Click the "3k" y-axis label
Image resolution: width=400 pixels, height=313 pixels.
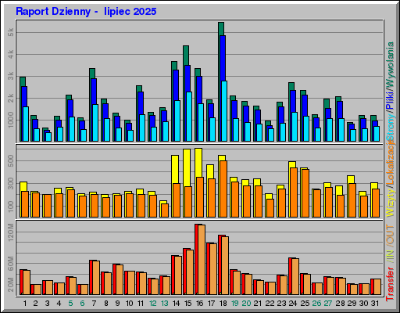point(10,76)
